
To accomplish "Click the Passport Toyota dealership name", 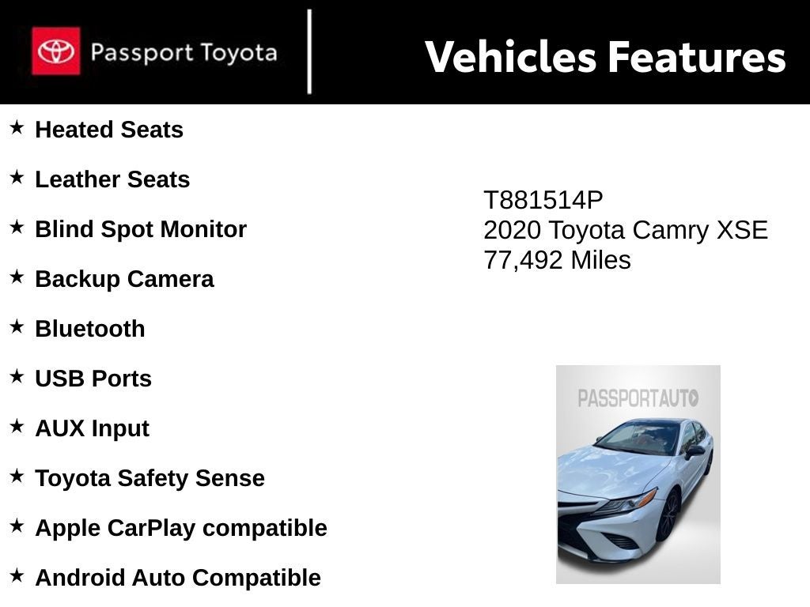I will point(184,53).
